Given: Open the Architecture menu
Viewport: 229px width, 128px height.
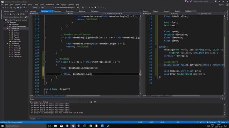Looking at the screenshot, I should (x=50, y=5).
